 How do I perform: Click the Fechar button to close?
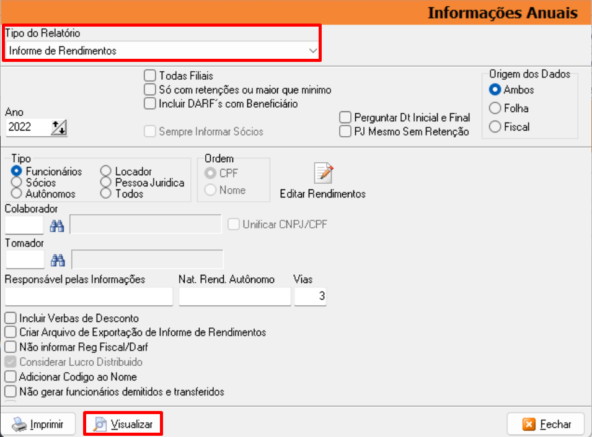coord(546,424)
